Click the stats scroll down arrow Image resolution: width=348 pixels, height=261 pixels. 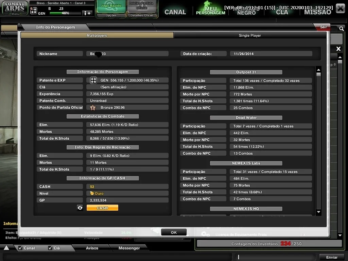[318, 212]
